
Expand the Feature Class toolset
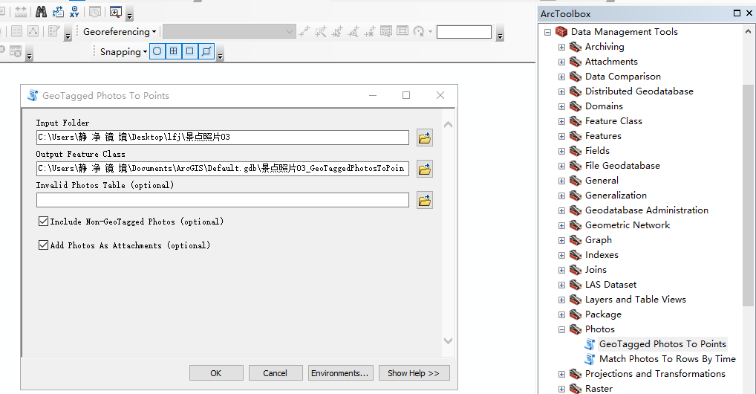click(x=561, y=122)
